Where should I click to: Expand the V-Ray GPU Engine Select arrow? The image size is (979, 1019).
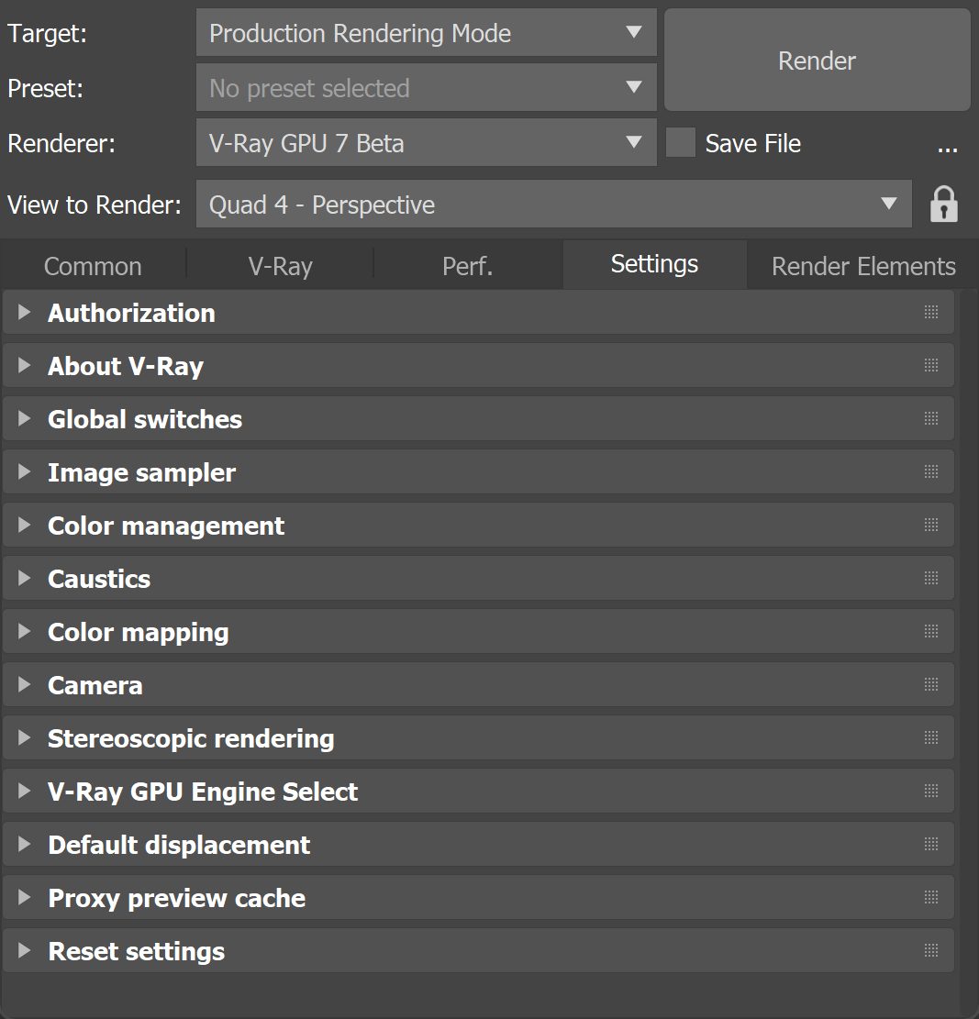pos(24,792)
